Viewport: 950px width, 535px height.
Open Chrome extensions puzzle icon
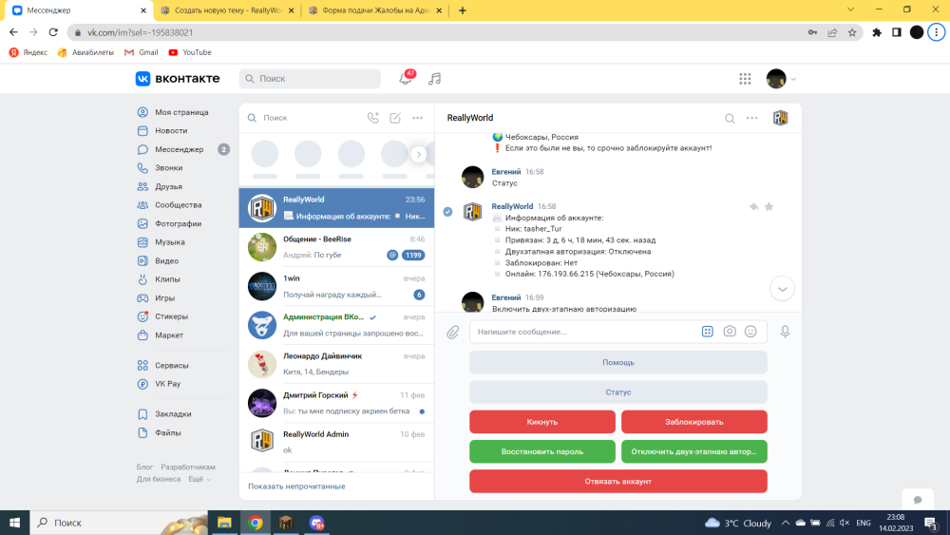pyautogui.click(x=877, y=32)
